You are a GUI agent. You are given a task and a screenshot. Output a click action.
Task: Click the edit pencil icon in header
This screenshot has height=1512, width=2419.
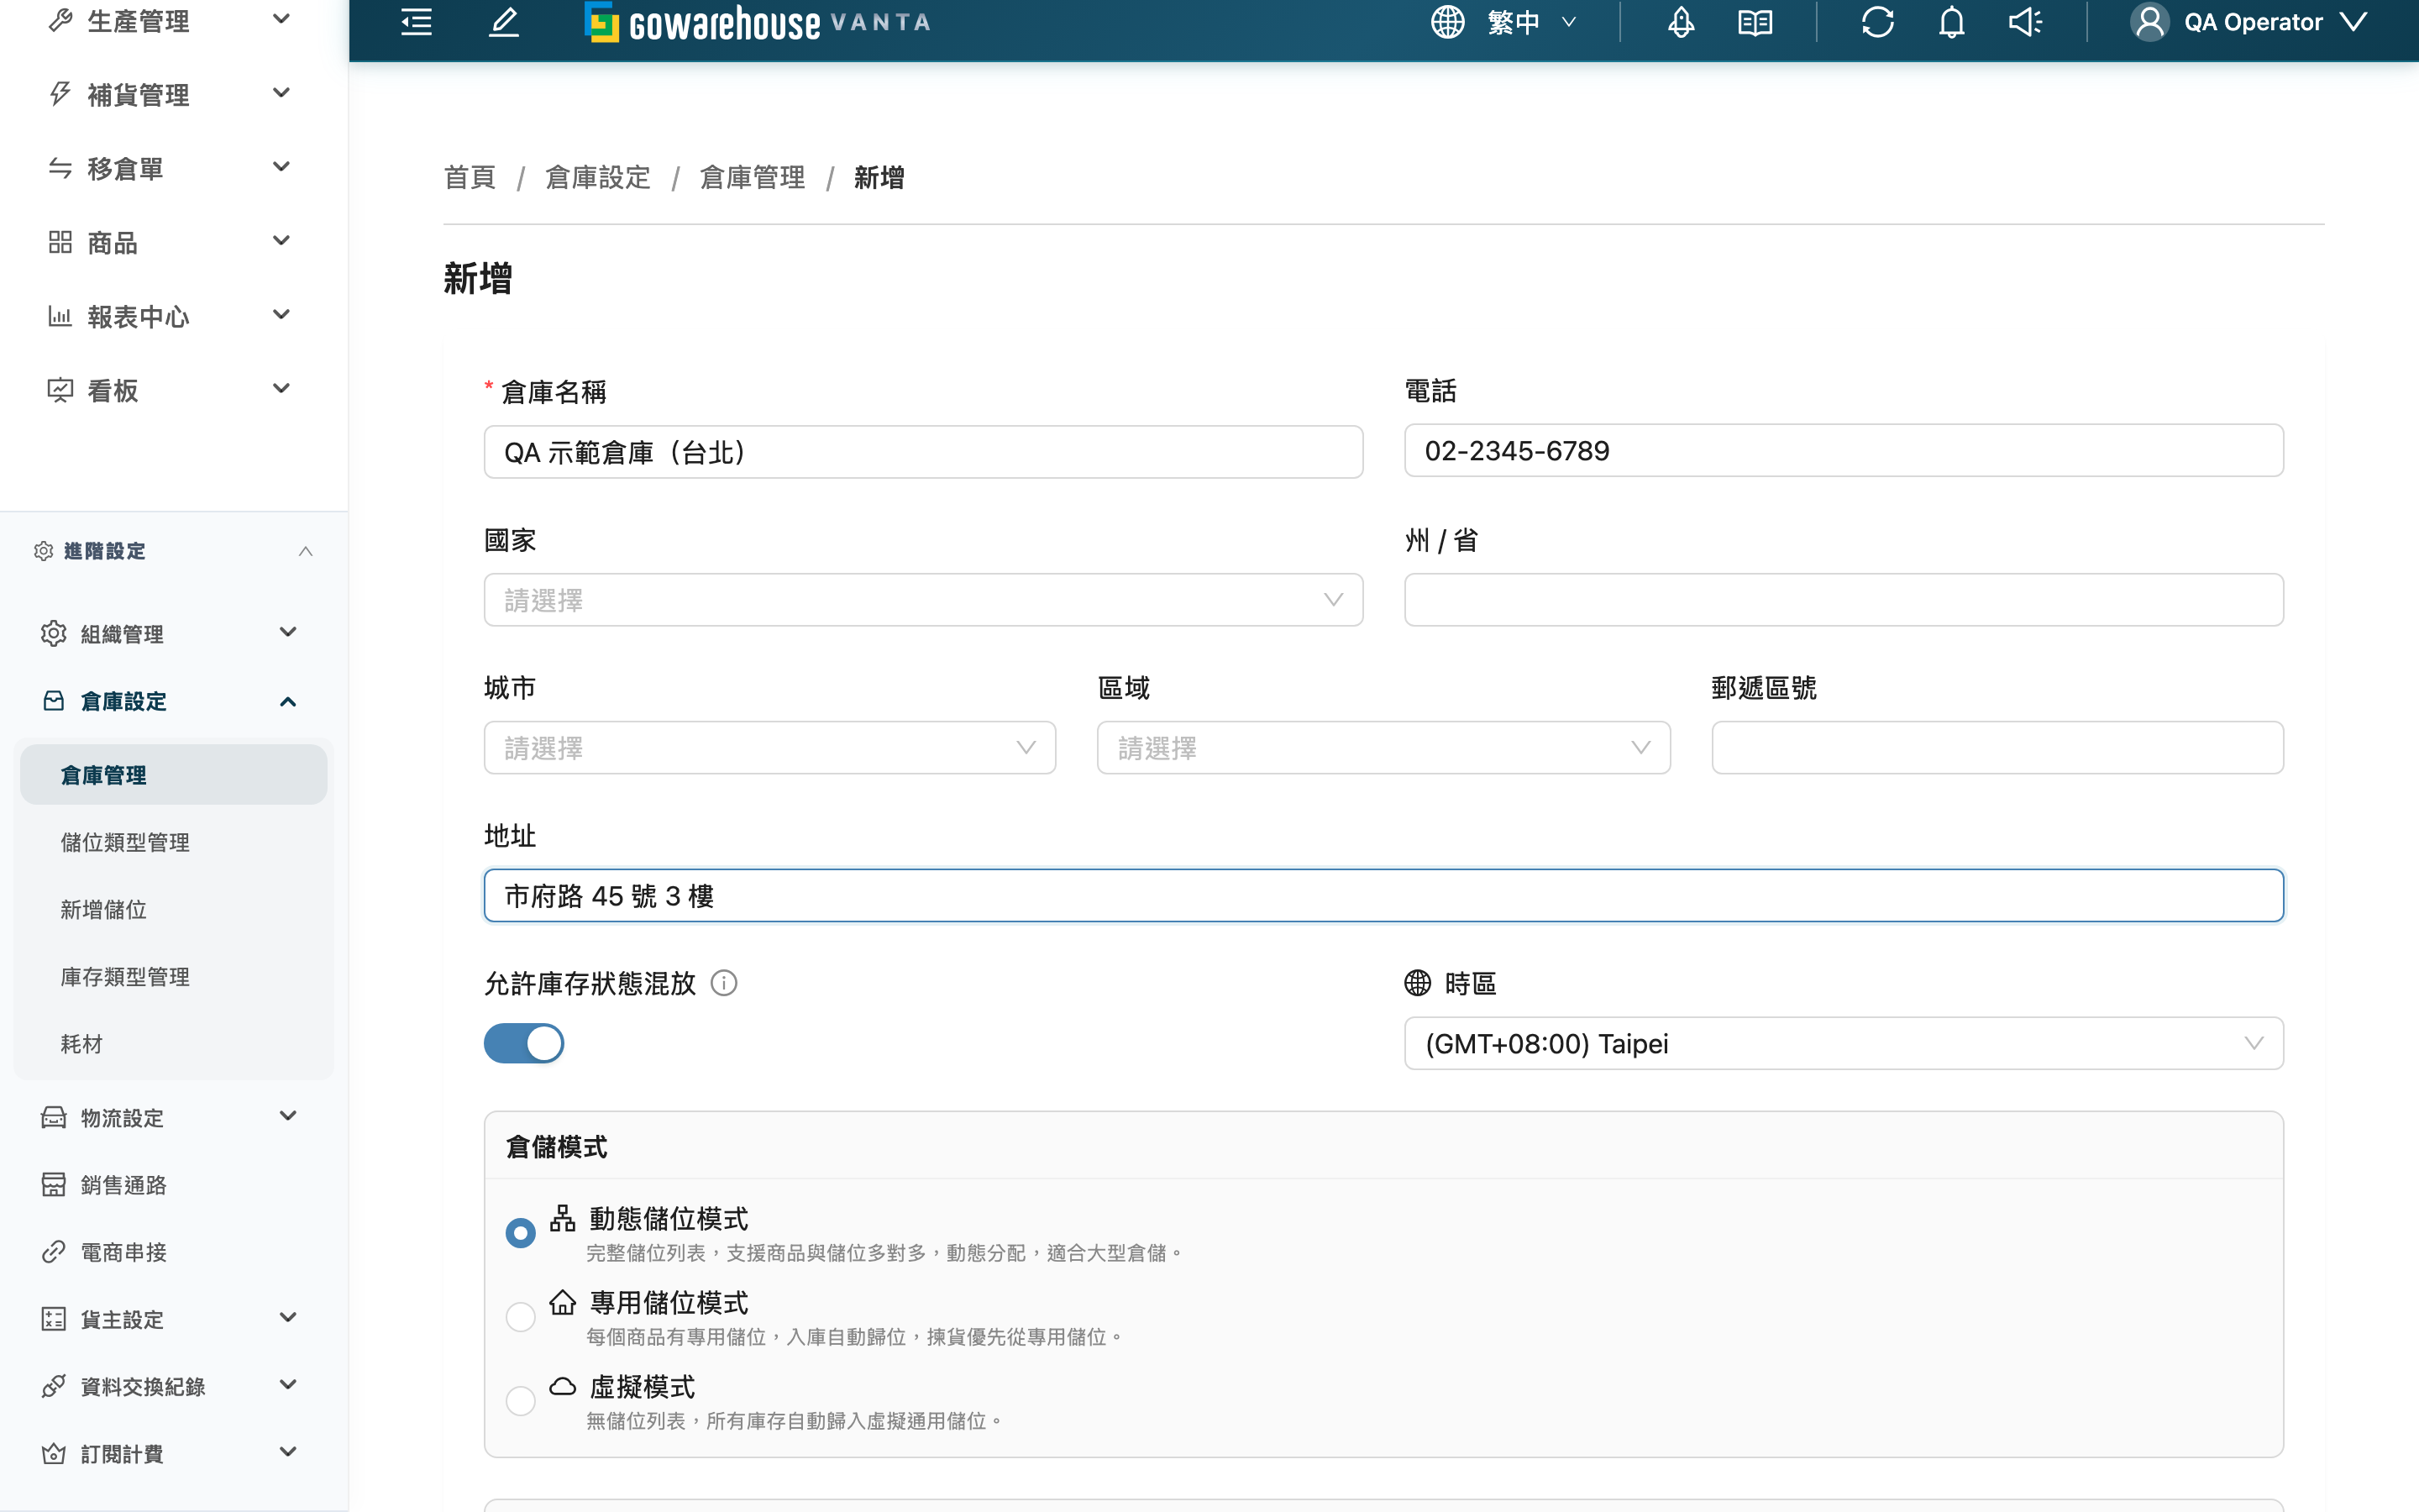(x=504, y=22)
